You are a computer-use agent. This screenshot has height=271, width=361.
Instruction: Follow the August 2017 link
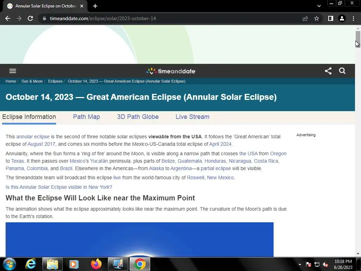[42, 144]
